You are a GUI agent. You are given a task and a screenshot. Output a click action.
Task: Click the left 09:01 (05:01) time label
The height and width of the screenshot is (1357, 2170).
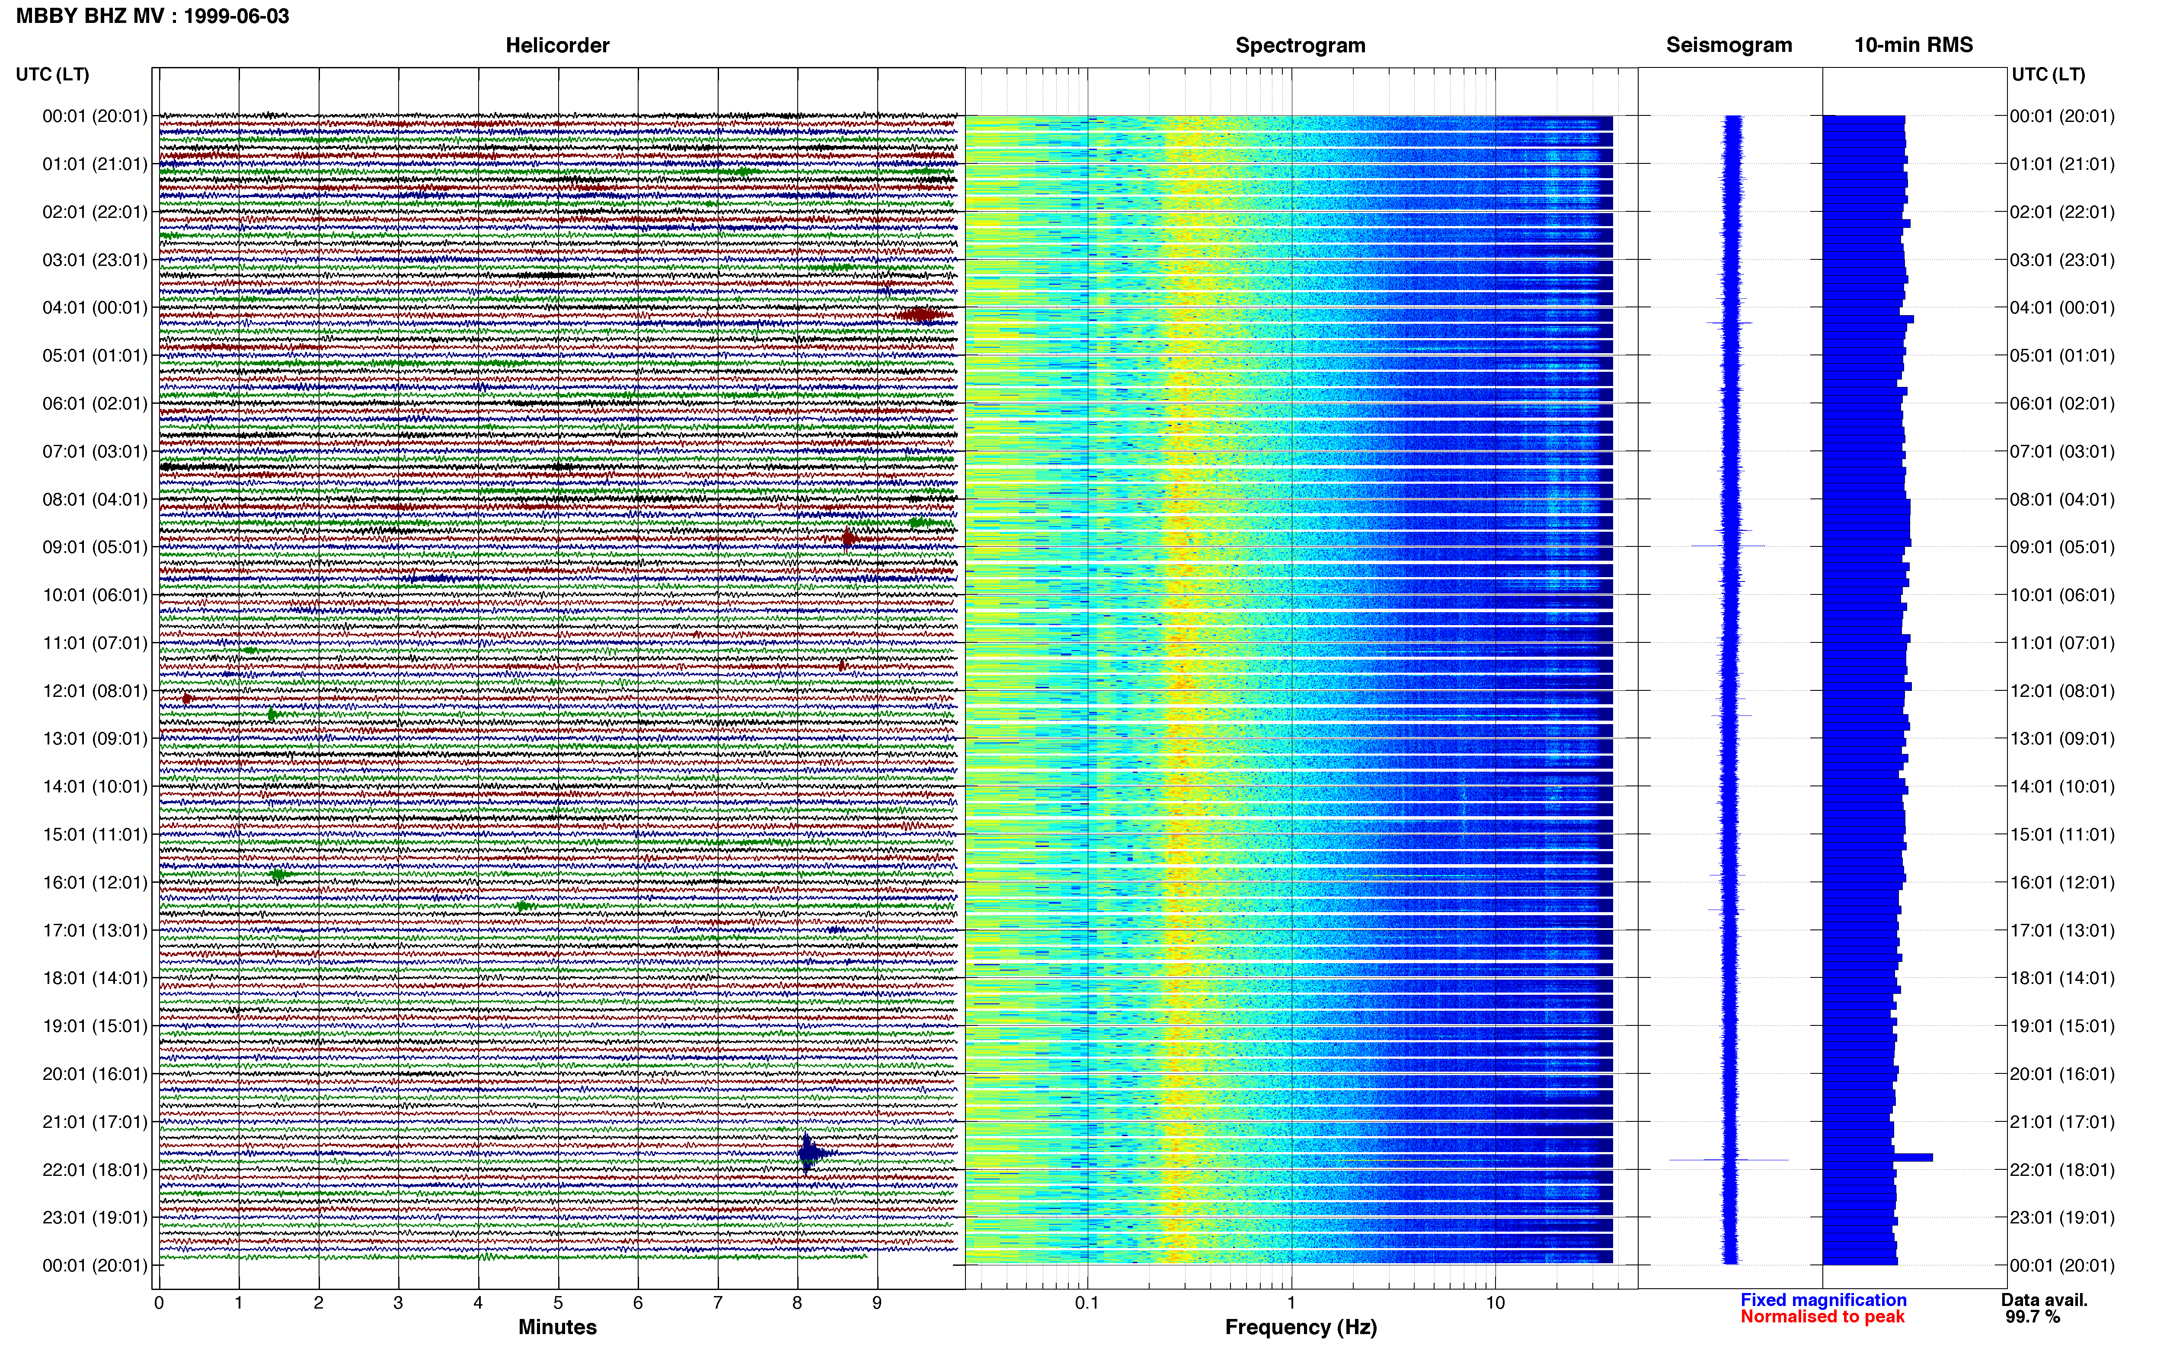coord(94,546)
